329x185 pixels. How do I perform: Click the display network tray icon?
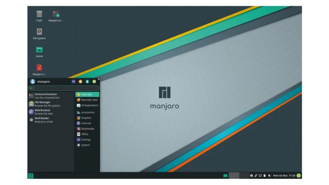click(260, 176)
